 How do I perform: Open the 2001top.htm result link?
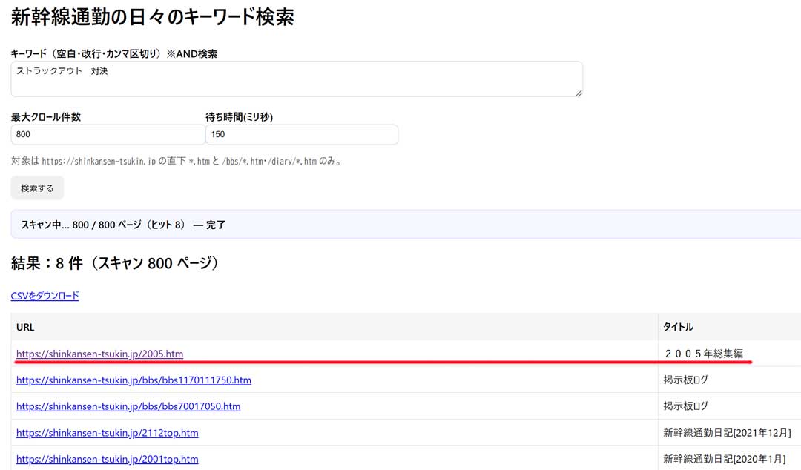107,459
